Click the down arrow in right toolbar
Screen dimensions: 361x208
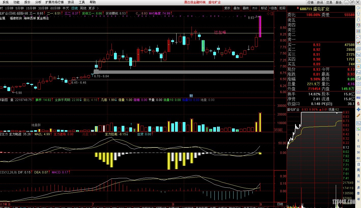[x=358, y=20]
